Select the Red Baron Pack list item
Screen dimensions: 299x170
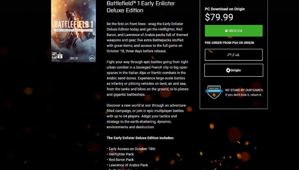120,160
